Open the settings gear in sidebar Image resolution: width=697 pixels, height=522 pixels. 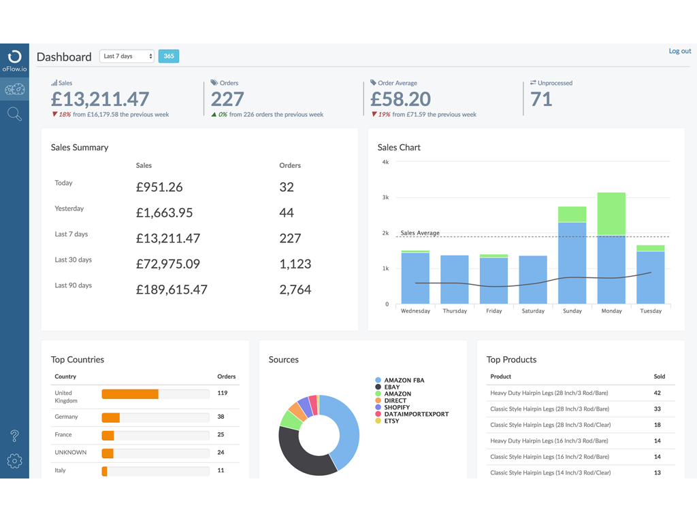point(14,461)
